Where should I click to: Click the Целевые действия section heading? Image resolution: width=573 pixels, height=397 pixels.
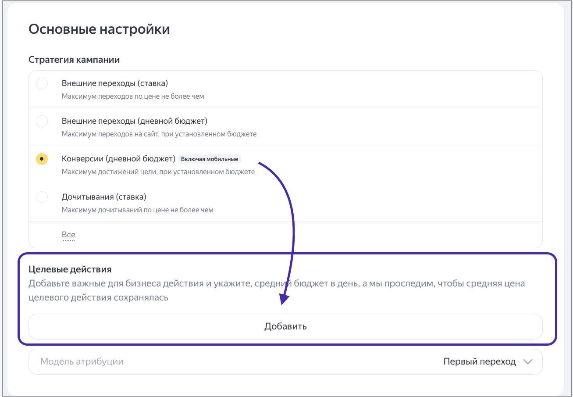[70, 269]
